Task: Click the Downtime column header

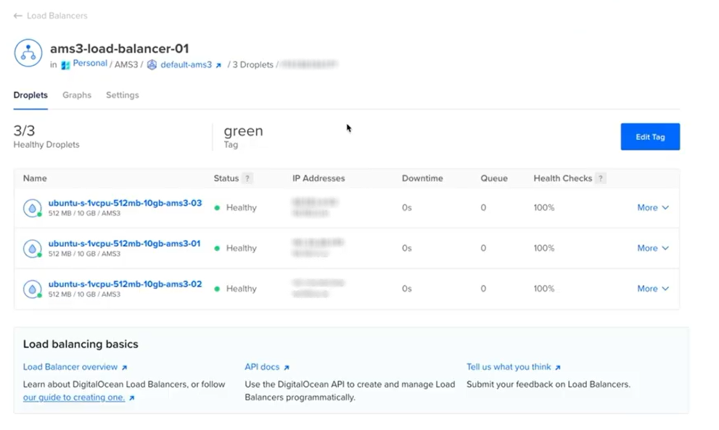Action: [x=422, y=178]
